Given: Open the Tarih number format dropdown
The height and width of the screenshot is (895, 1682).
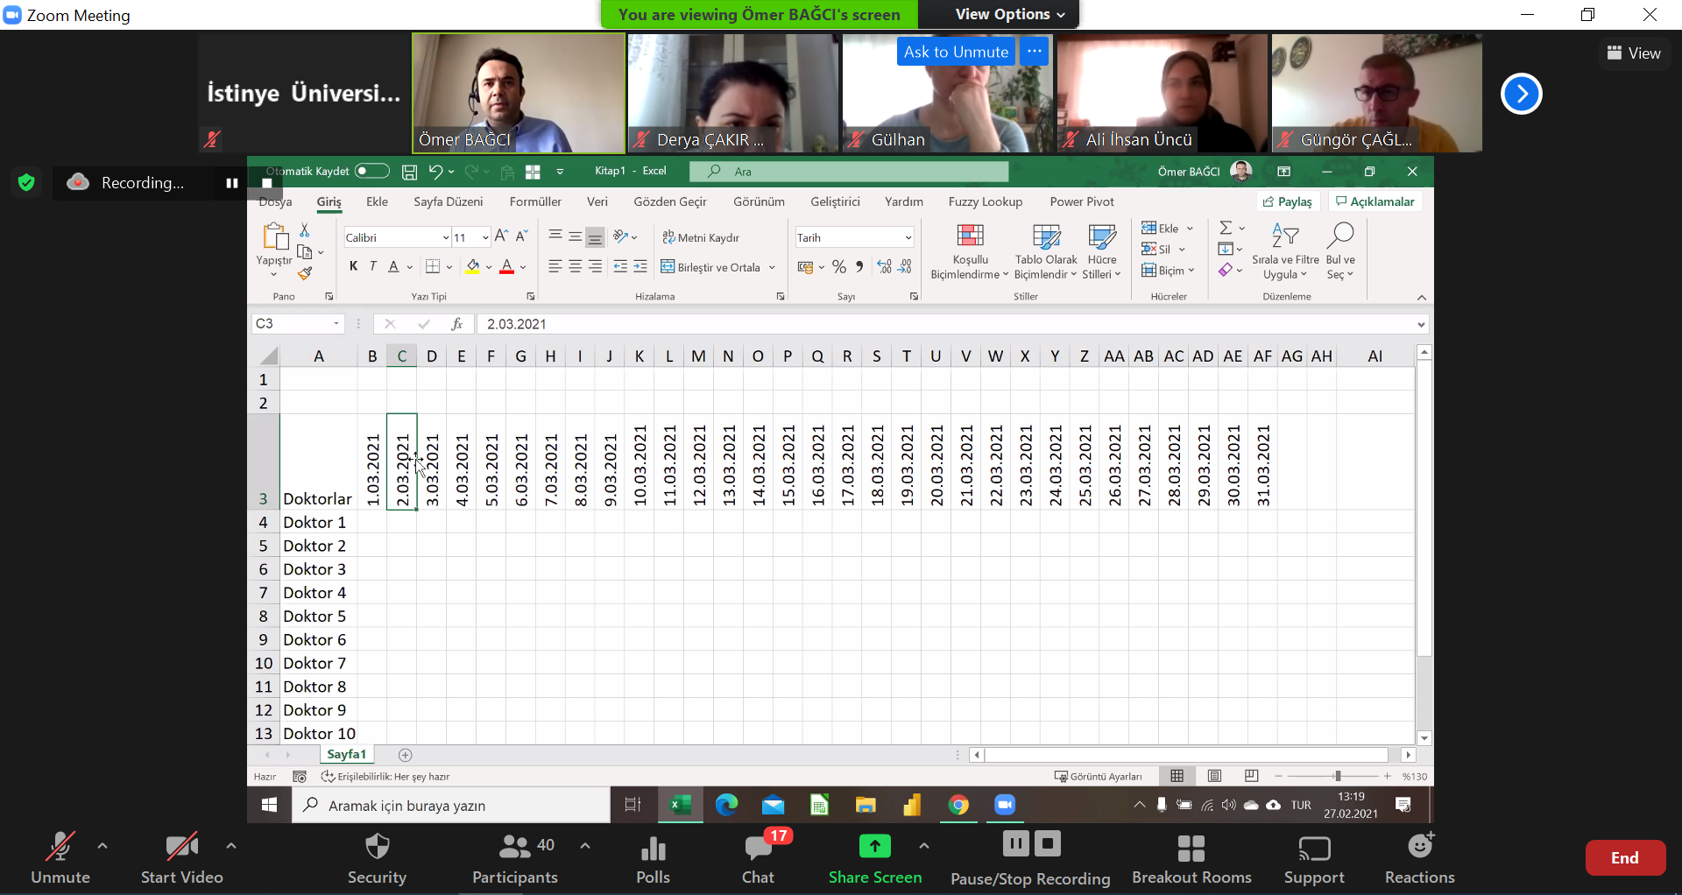Looking at the screenshot, I should pos(908,238).
